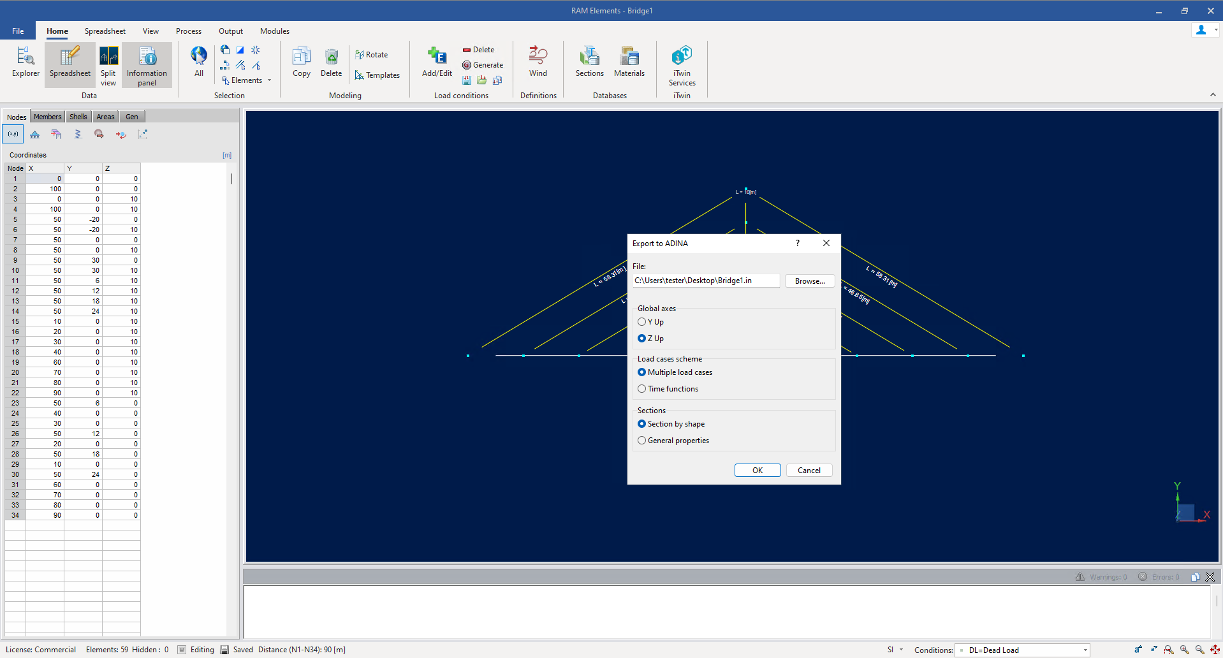The image size is (1223, 658).
Task: Click the save load conditions disk icon
Action: (467, 80)
